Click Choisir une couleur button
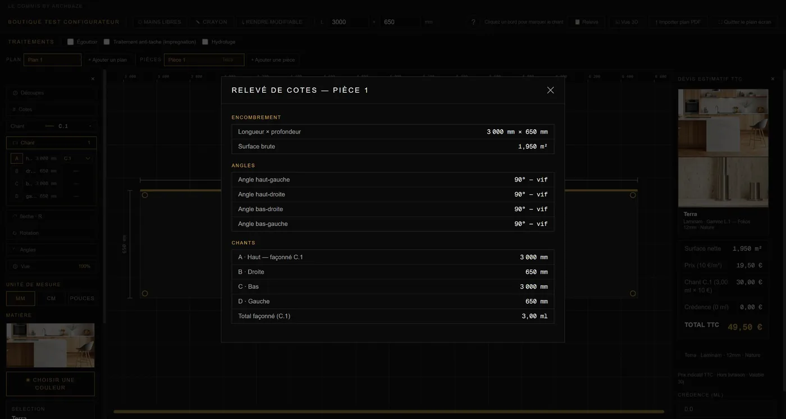This screenshot has width=786, height=419. coord(51,384)
